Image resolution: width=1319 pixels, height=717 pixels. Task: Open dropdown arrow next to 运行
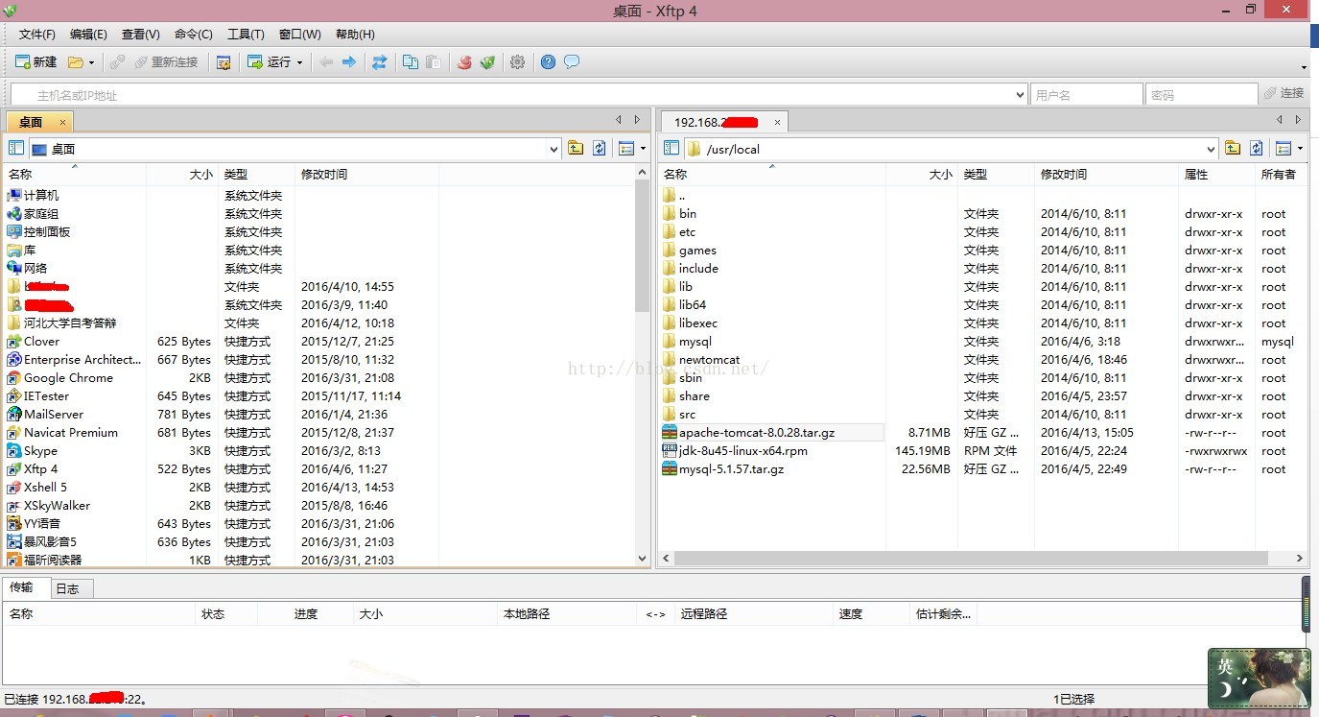click(x=299, y=62)
